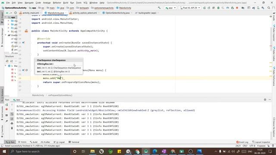The image size is (276, 155).
Task: Toggle the Project tool window side tab
Action: coord(2,18)
